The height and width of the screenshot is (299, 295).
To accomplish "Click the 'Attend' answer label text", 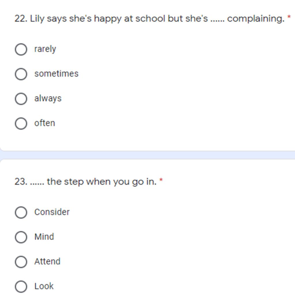I will coord(47,262).
